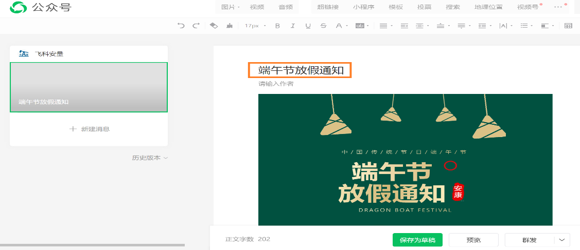Screen dimensions: 580x250
Task: Insert a table using table icon
Action: click(568, 26)
